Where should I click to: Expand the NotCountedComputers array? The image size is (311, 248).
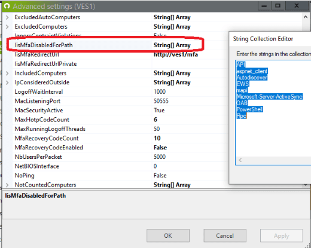pyautogui.click(x=7, y=185)
